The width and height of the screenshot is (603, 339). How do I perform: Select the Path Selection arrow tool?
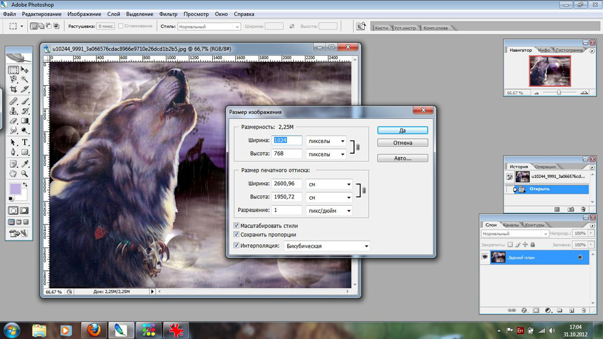click(x=13, y=142)
